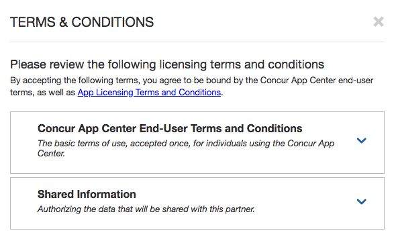Click the wrapped word 'Center.' in first panel

(51, 154)
